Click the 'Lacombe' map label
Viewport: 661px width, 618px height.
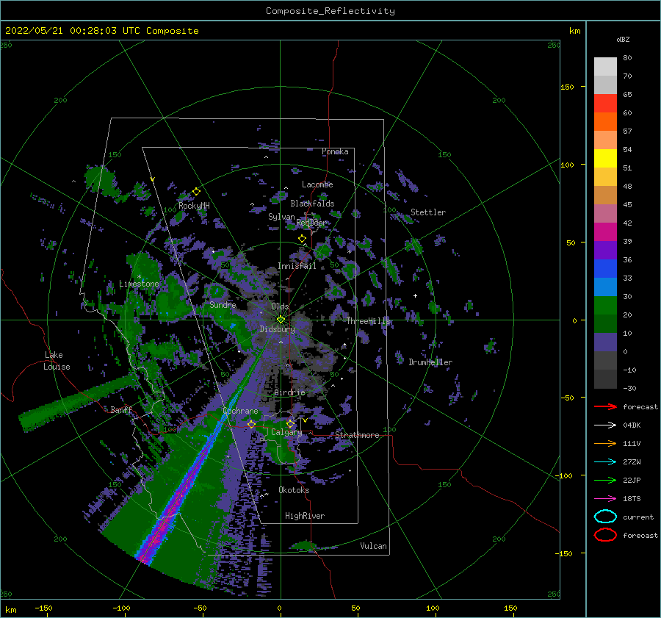click(x=317, y=184)
